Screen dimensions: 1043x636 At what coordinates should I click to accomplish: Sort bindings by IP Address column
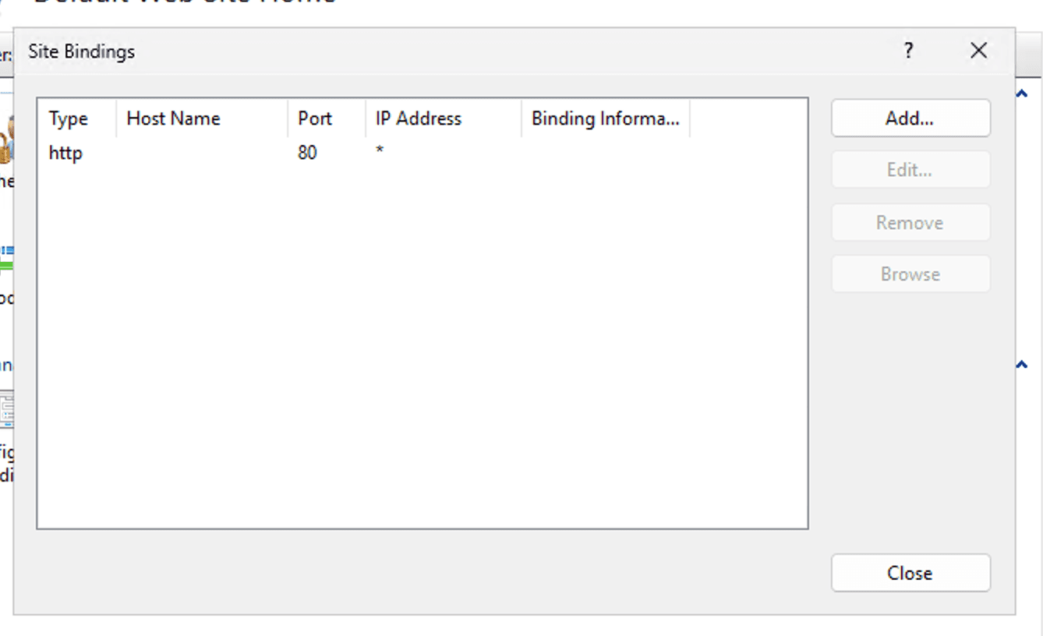[419, 118]
